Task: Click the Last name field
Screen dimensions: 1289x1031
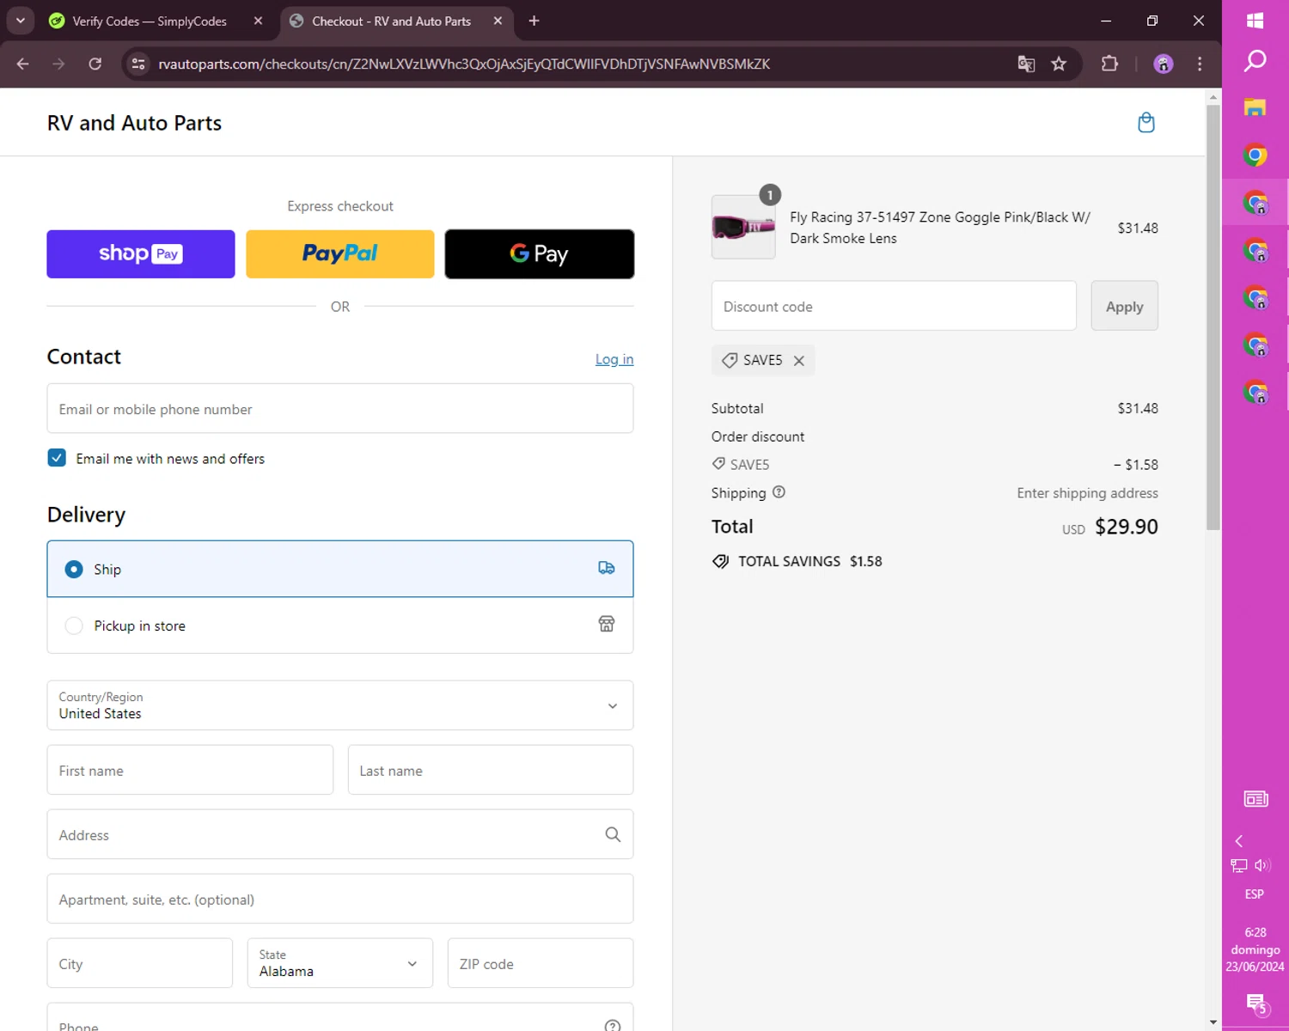Action: pos(491,770)
